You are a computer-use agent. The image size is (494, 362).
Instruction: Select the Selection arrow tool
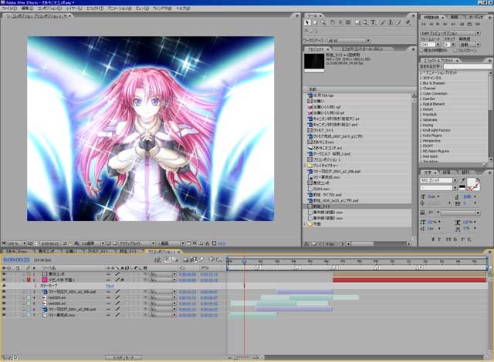click(x=307, y=22)
